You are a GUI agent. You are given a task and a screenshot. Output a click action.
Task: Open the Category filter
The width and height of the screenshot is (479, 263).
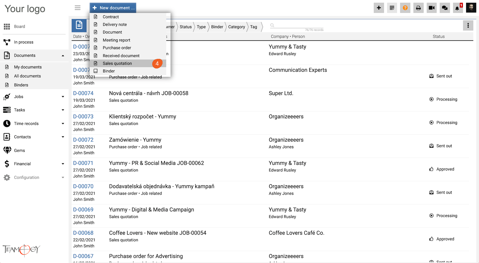(x=237, y=27)
